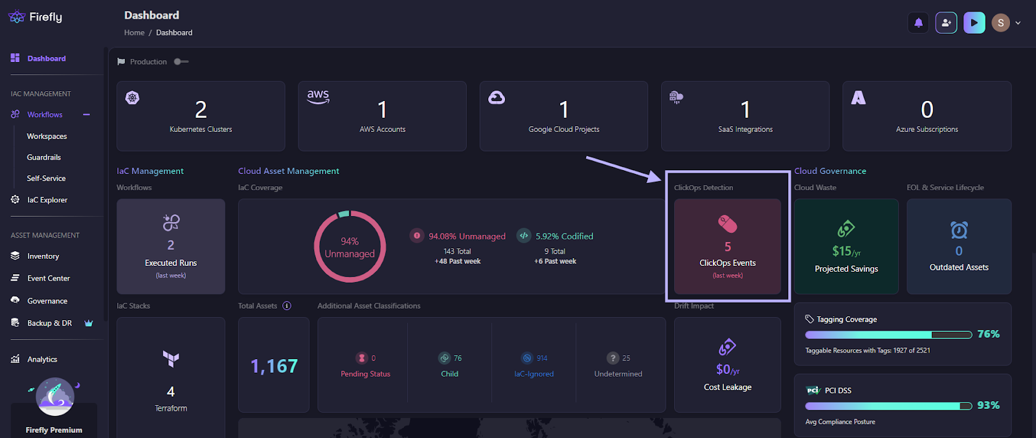
Task: Click the PCI DSS logo icon
Action: [813, 390]
